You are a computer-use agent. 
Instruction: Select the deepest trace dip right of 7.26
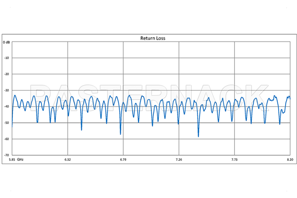[x=198, y=136]
